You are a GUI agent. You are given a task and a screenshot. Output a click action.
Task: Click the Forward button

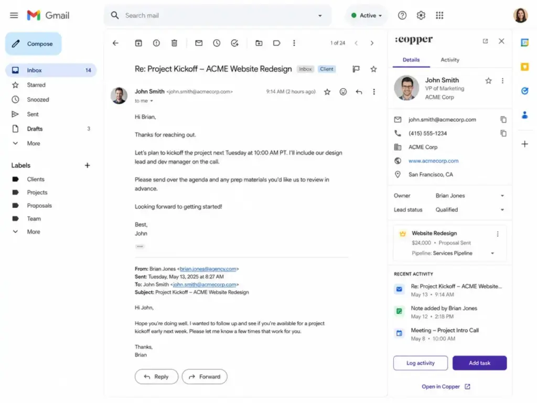(x=205, y=377)
